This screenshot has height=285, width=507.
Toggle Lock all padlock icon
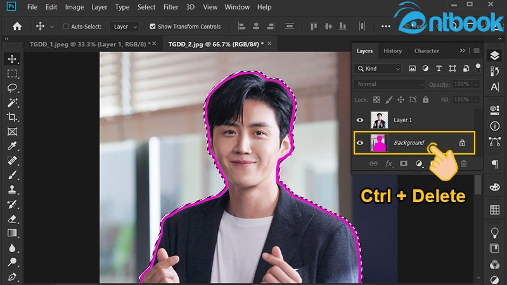(425, 99)
